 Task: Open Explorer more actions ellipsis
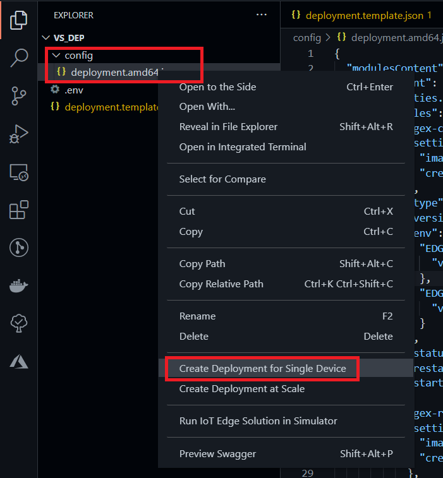(262, 15)
